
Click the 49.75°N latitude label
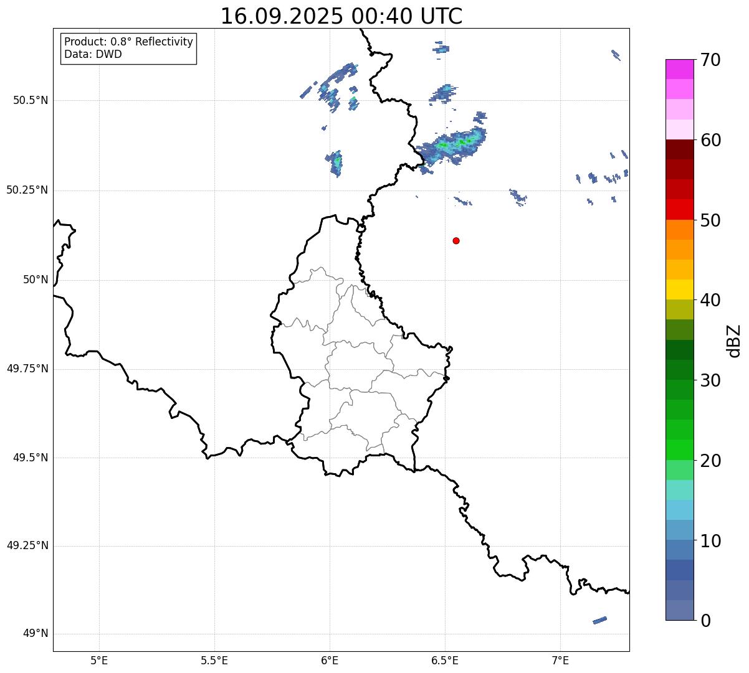click(x=27, y=369)
